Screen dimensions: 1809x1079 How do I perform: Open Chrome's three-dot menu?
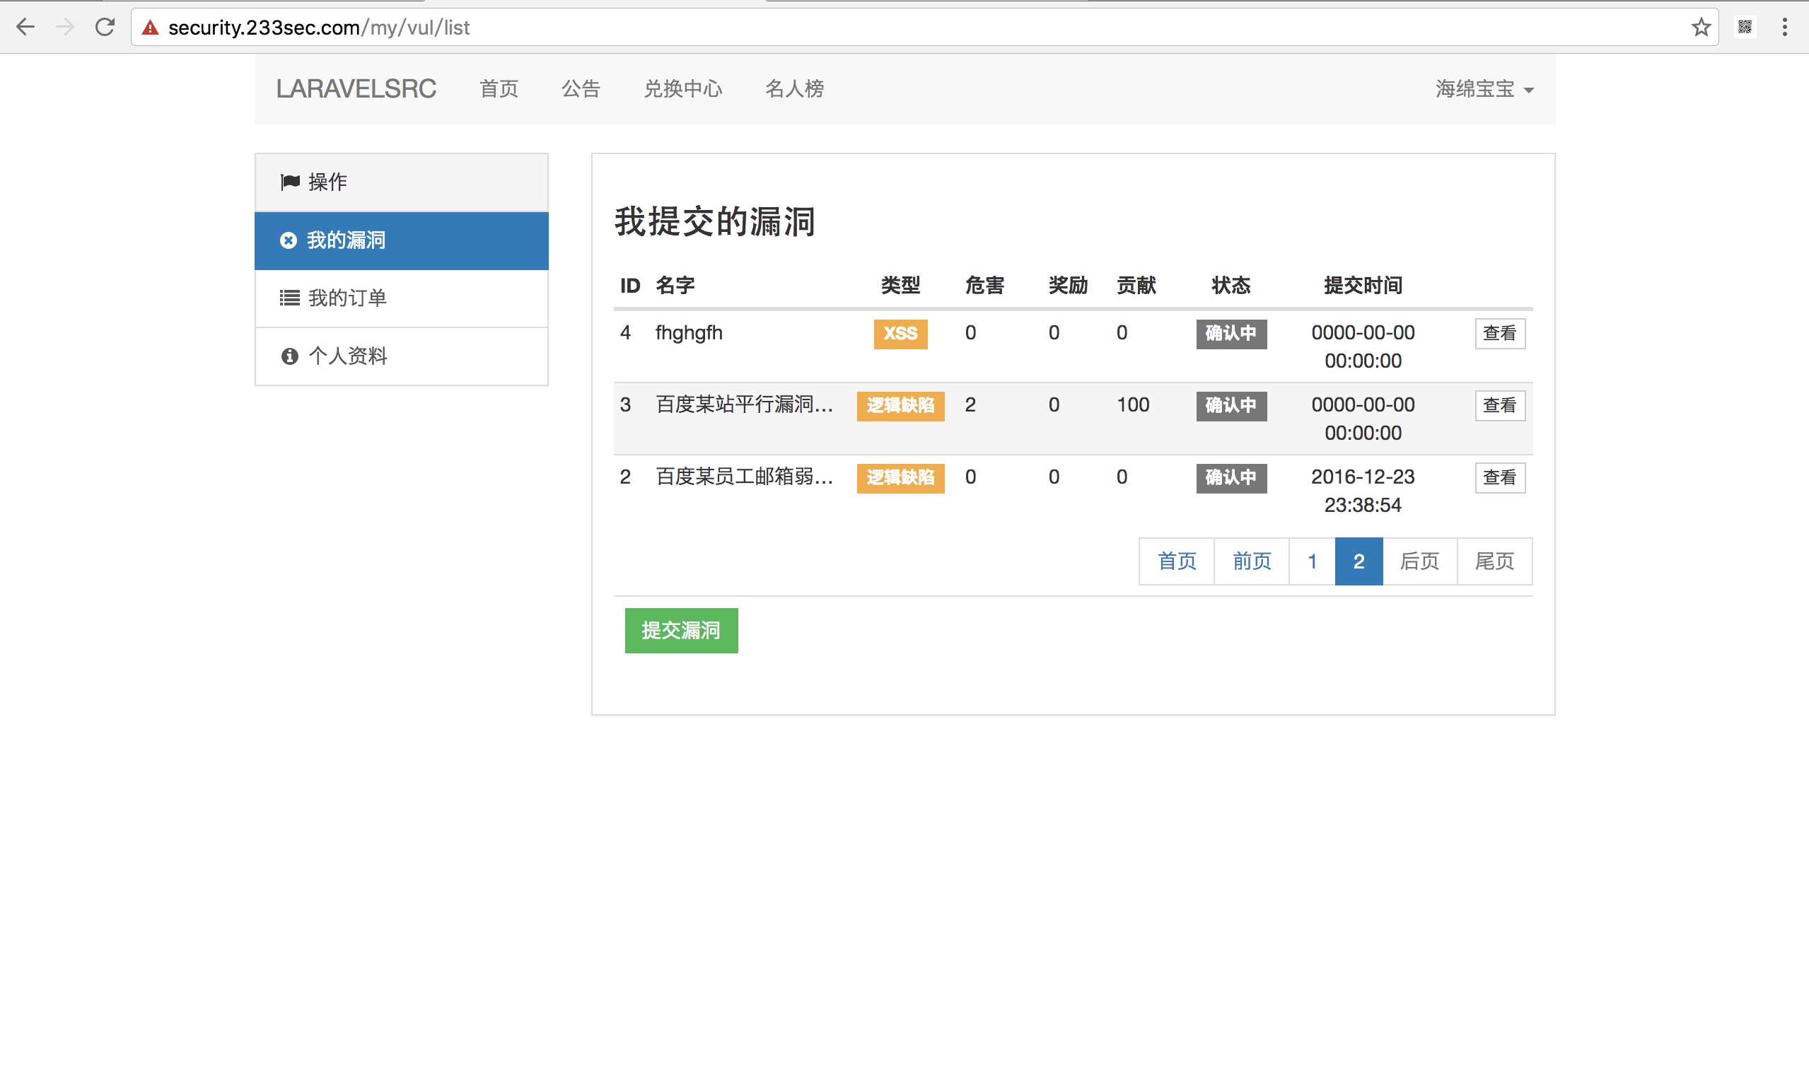coord(1785,27)
